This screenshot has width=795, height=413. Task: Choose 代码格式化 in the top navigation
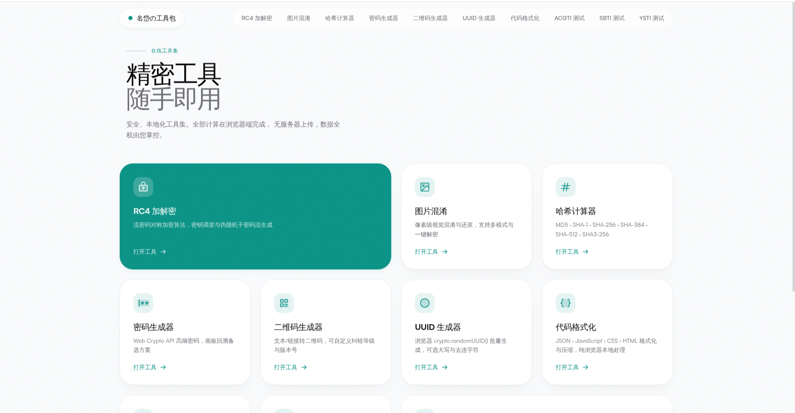click(525, 18)
